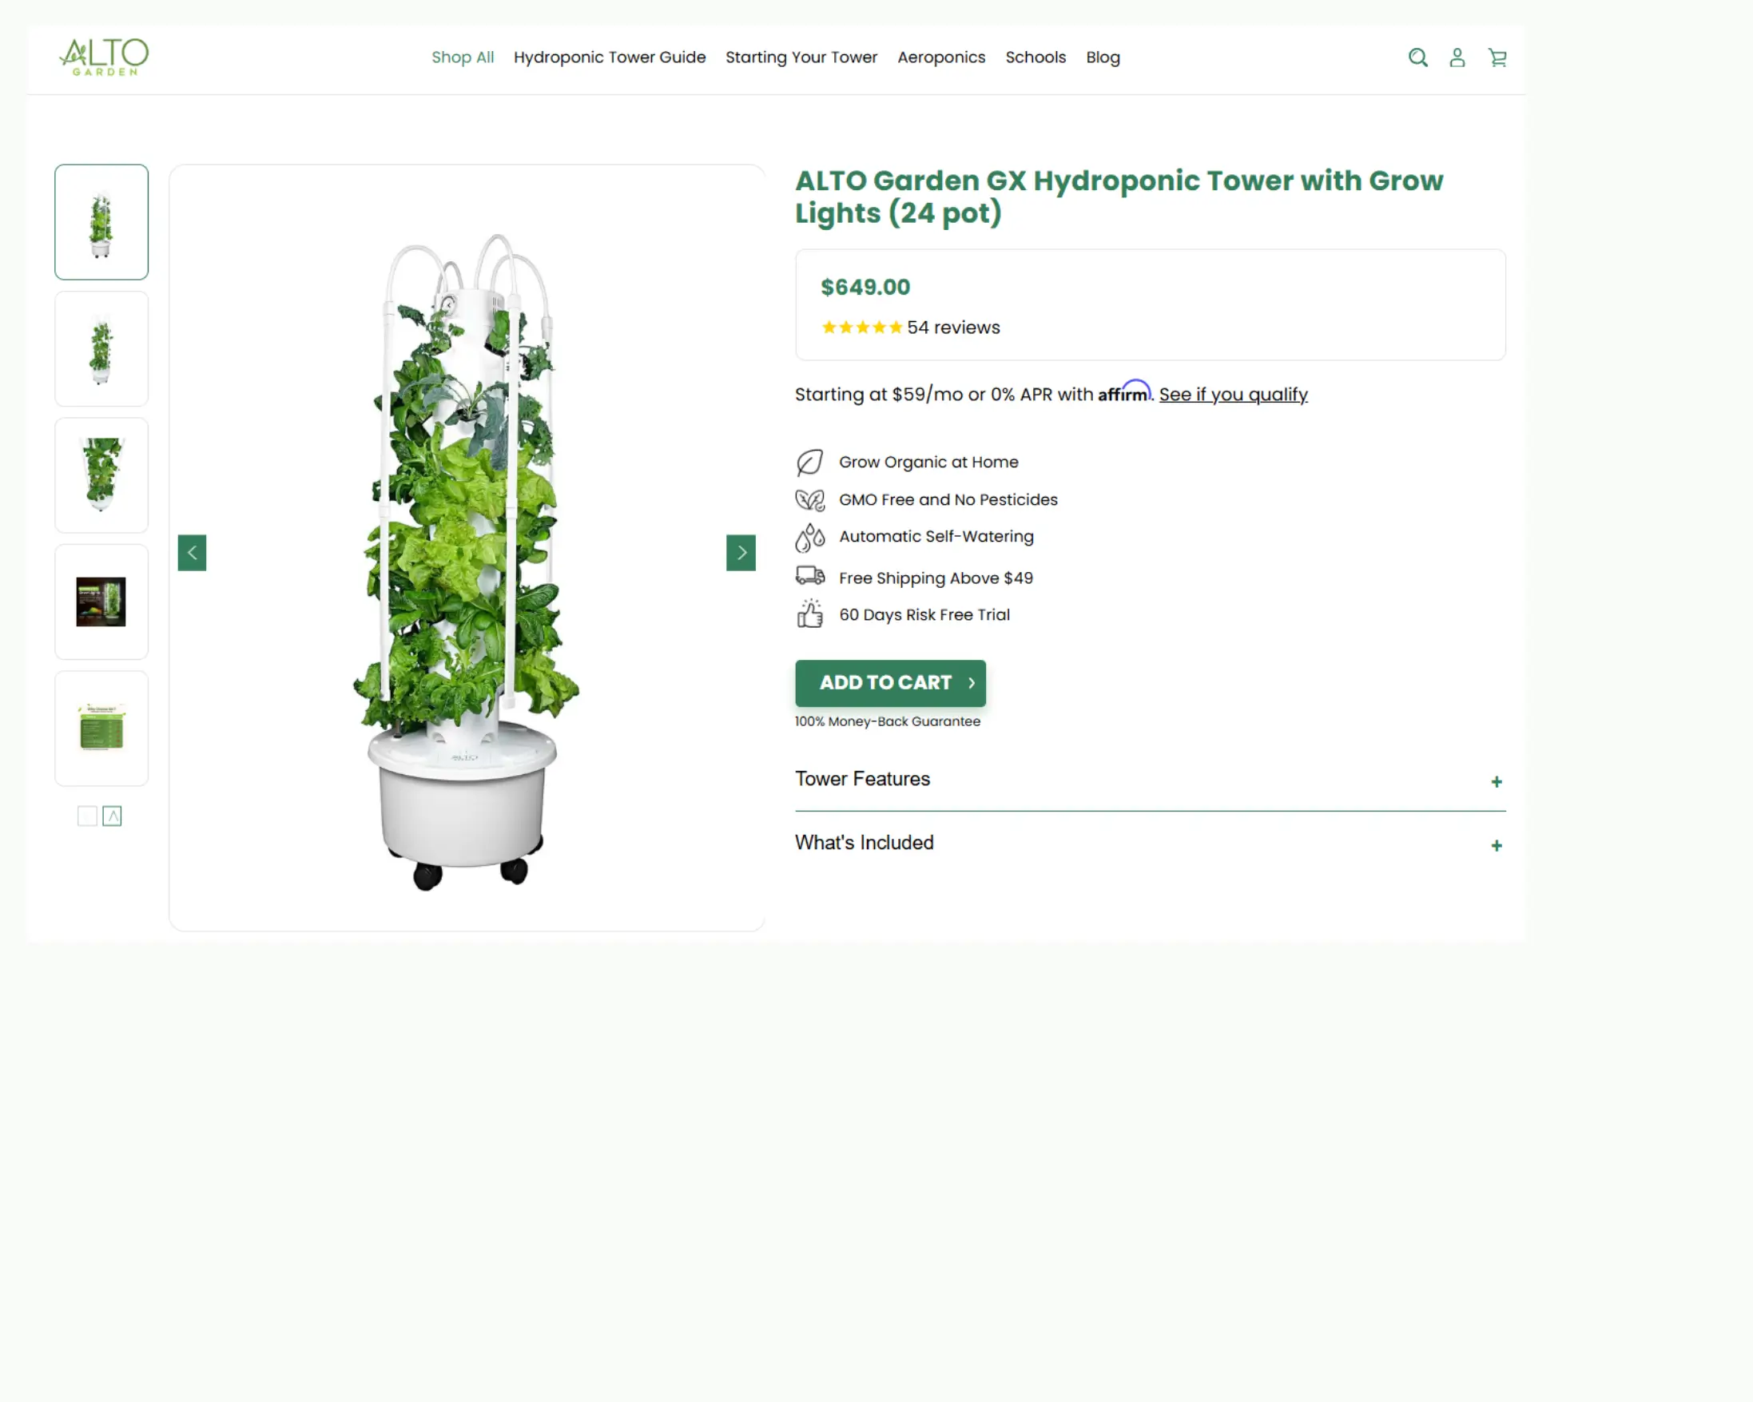The image size is (1753, 1402).
Task: Open Hydroponic Tower Guide menu item
Action: tap(610, 58)
